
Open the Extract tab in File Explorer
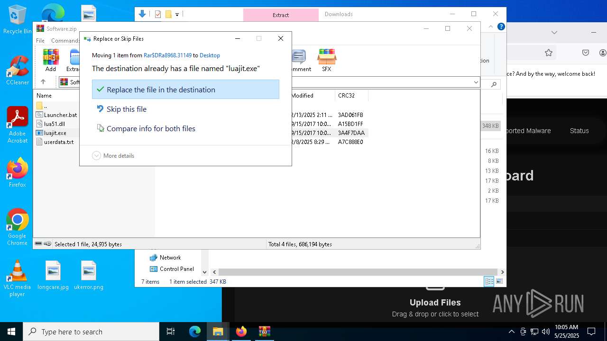[281, 15]
